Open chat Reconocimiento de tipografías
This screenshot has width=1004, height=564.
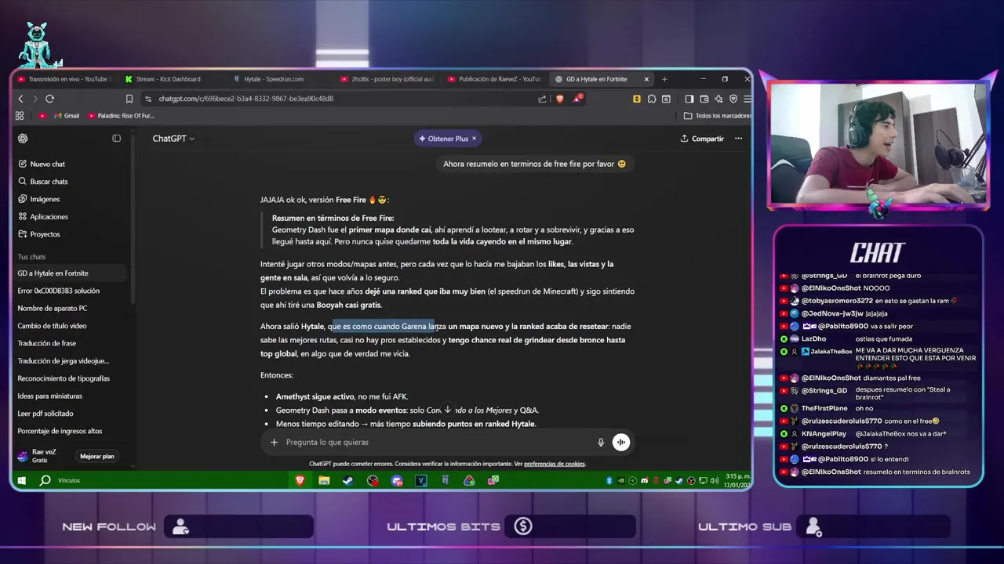(71, 378)
